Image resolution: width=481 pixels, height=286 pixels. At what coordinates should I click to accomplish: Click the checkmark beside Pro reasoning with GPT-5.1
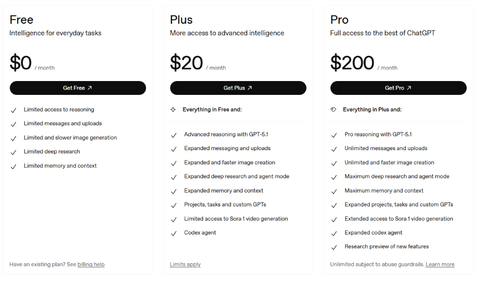pos(334,134)
